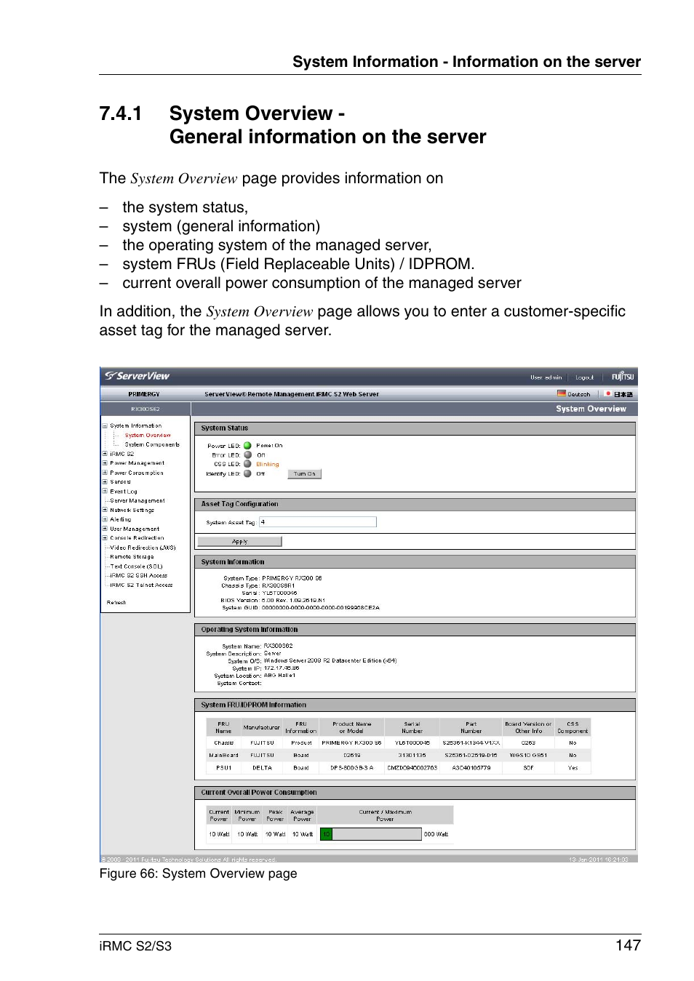Switch language to Japanese text link

coord(623,394)
